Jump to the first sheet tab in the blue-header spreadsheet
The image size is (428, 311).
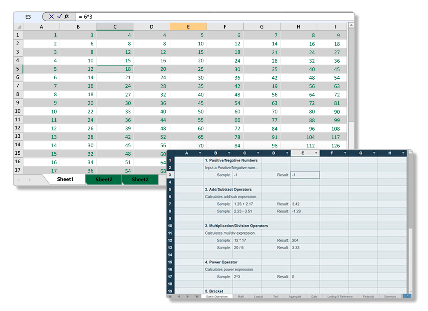coord(170,296)
